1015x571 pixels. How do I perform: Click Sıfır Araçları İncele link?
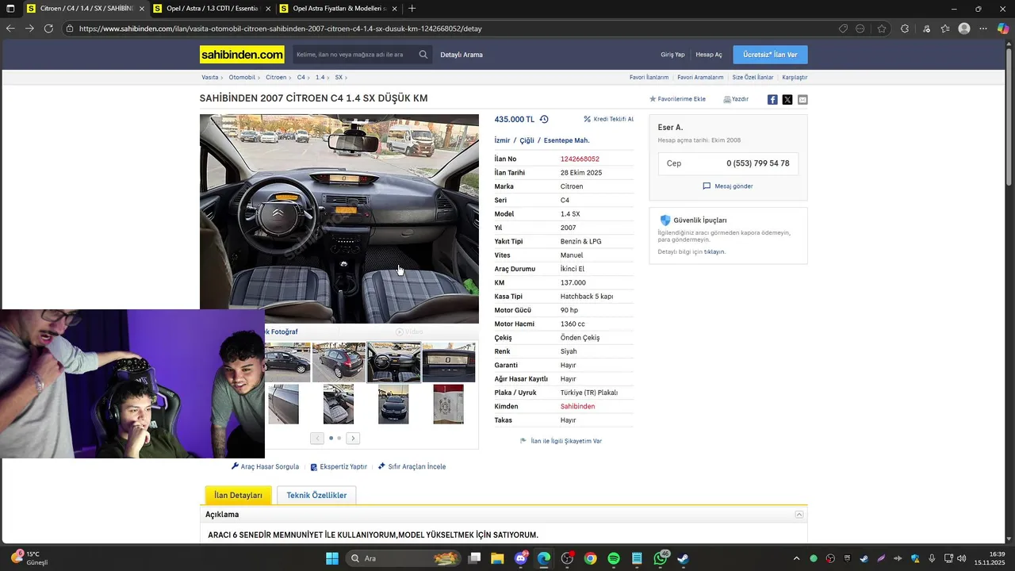(x=412, y=466)
